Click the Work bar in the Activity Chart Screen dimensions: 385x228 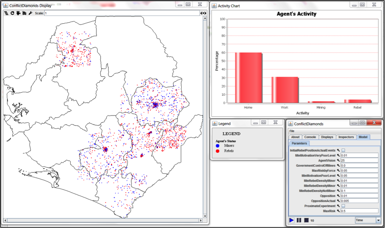point(285,90)
